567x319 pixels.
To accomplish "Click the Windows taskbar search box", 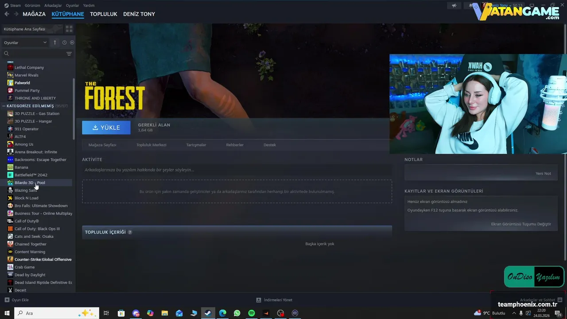I will tap(57, 313).
